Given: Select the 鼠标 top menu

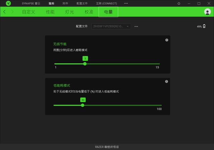Looking at the screenshot, I should (51, 3).
